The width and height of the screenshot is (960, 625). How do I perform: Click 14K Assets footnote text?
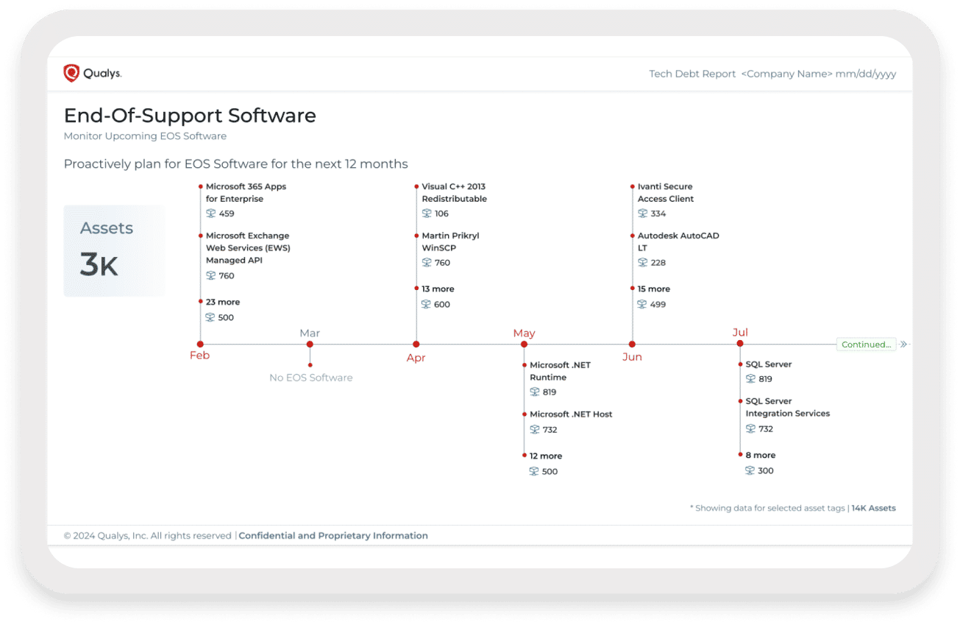tap(874, 508)
